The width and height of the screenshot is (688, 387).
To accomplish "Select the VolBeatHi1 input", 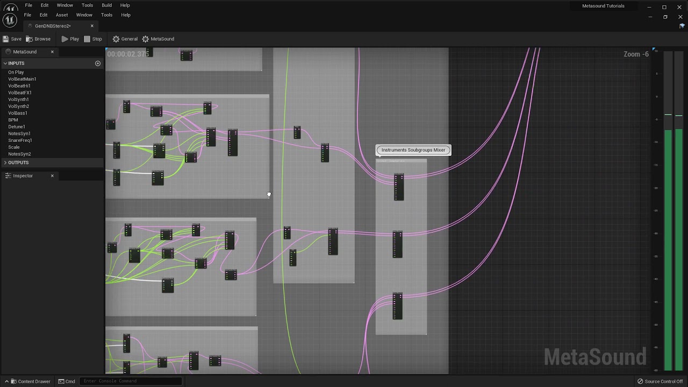I will pos(19,86).
